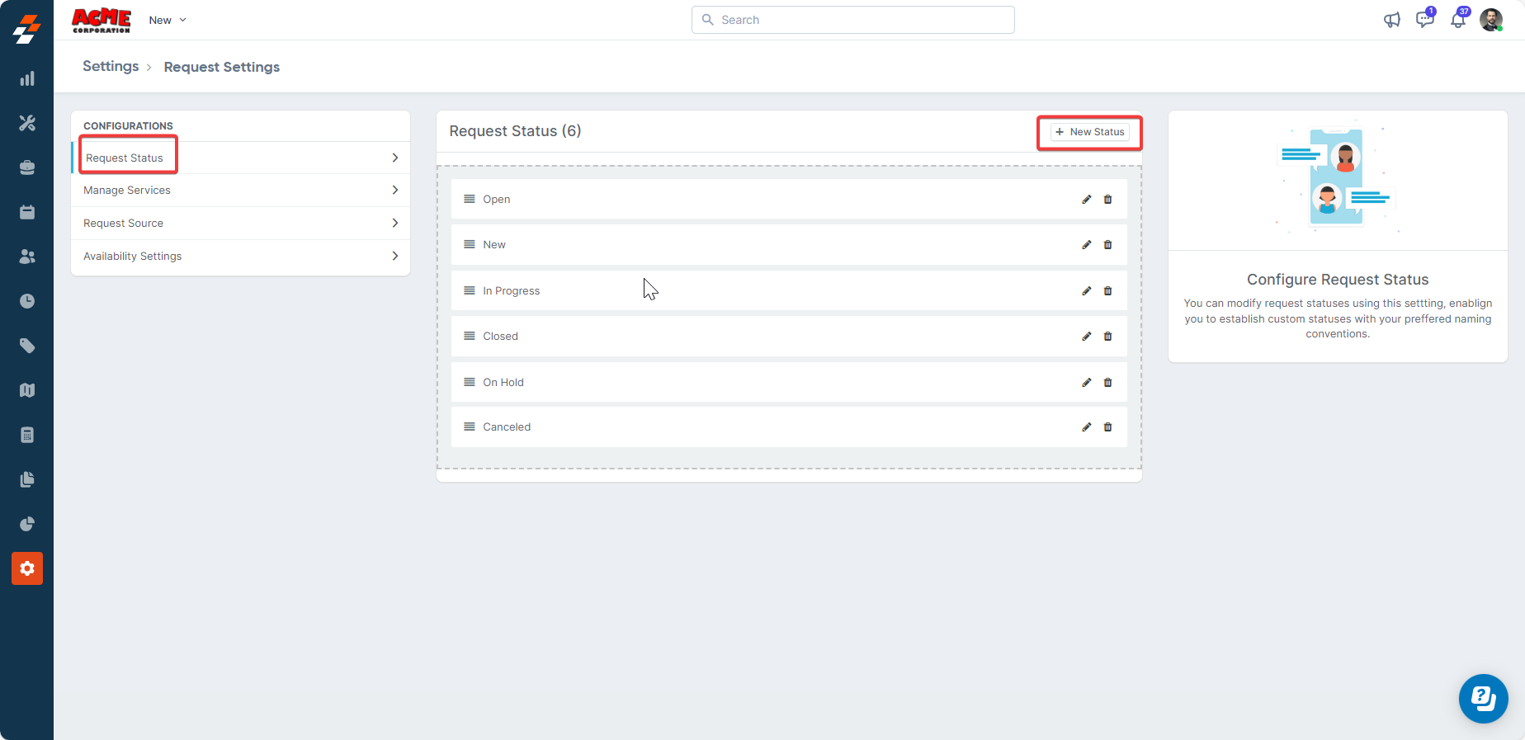Viewport: 1525px width, 740px height.
Task: Open the chat messages icon
Action: [1424, 21]
